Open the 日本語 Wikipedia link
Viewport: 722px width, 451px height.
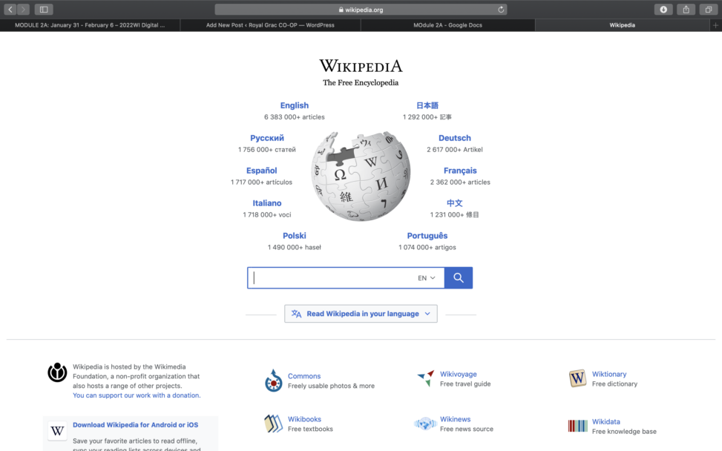[427, 105]
